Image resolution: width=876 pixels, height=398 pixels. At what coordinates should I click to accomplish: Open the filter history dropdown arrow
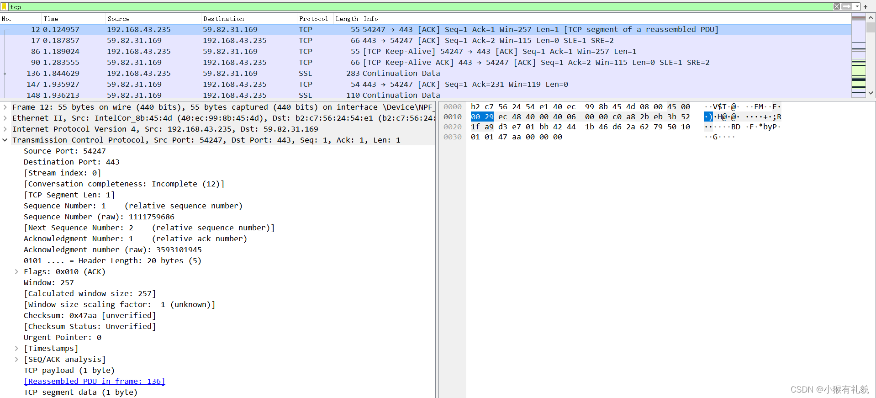click(x=857, y=6)
